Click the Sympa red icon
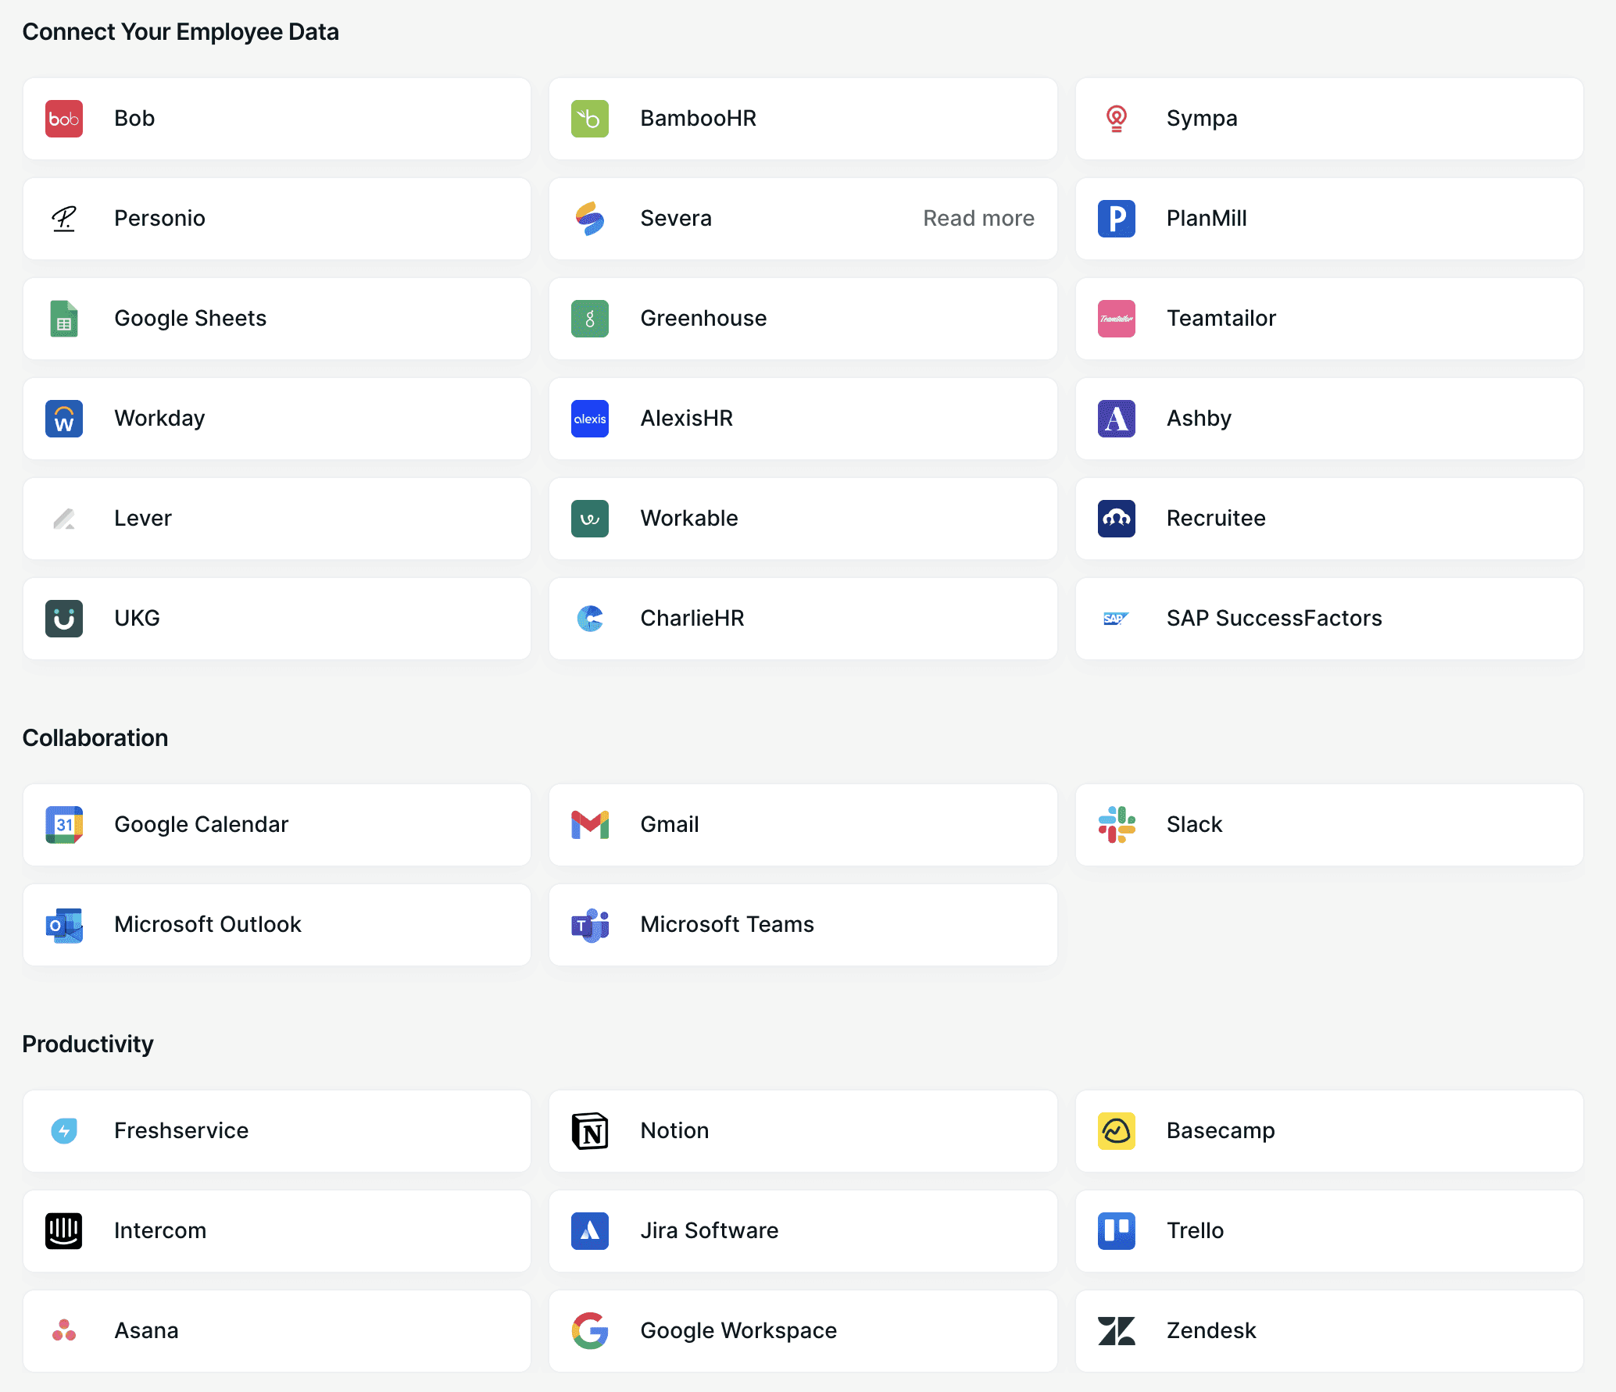 (x=1116, y=119)
